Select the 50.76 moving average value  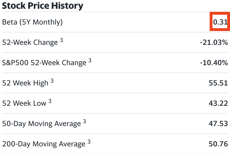[218, 144]
